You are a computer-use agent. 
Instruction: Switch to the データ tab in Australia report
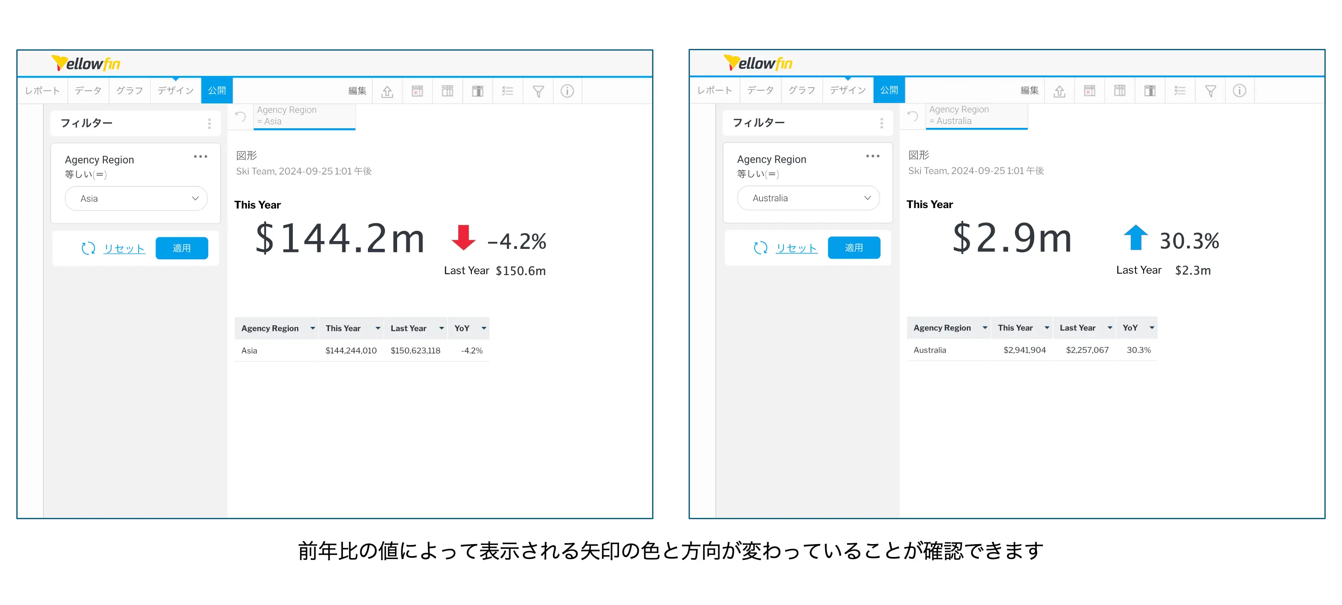(760, 90)
